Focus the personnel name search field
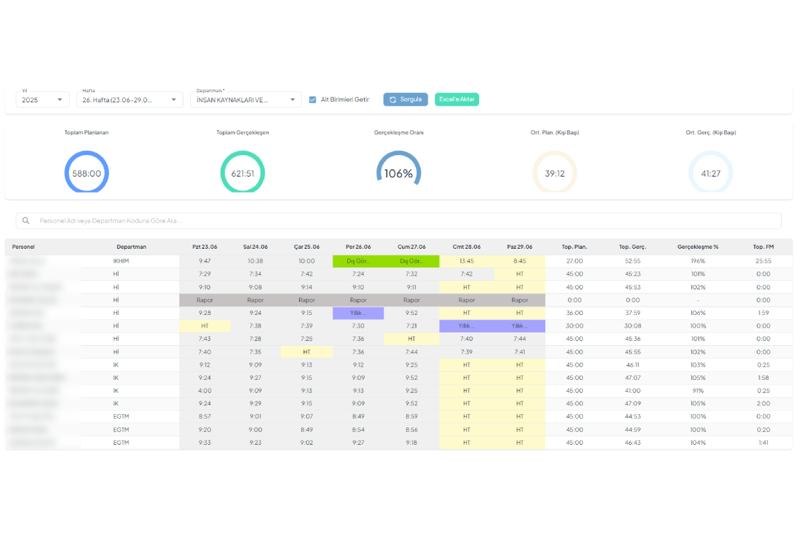Image resolution: width=803 pixels, height=535 pixels. coord(401,221)
